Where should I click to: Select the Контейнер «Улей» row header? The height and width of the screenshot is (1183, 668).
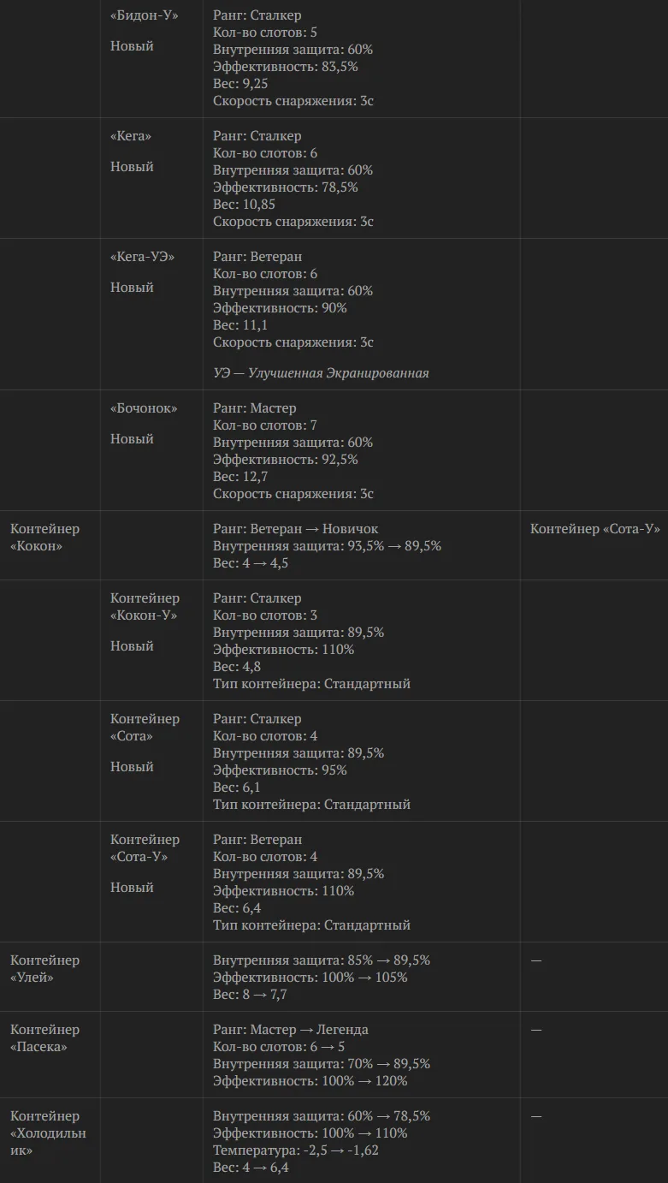pos(44,969)
